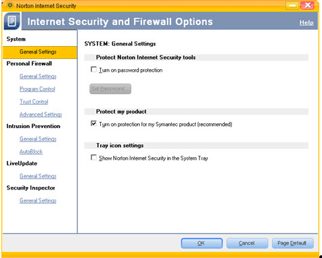Click the OK button

(x=202, y=243)
